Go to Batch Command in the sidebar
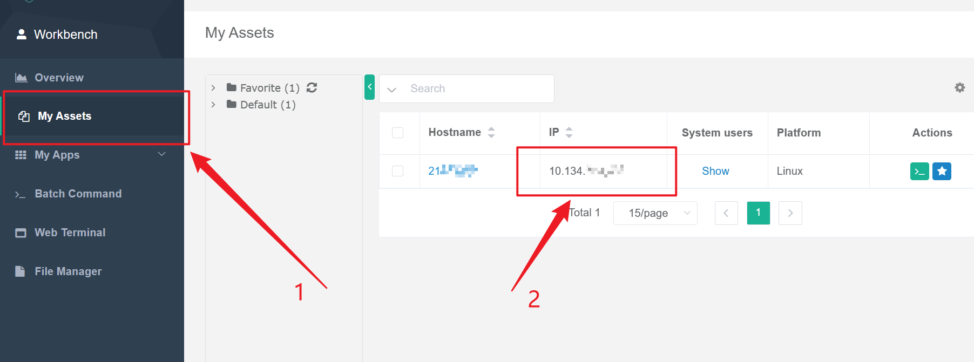The image size is (974, 362). coord(78,194)
